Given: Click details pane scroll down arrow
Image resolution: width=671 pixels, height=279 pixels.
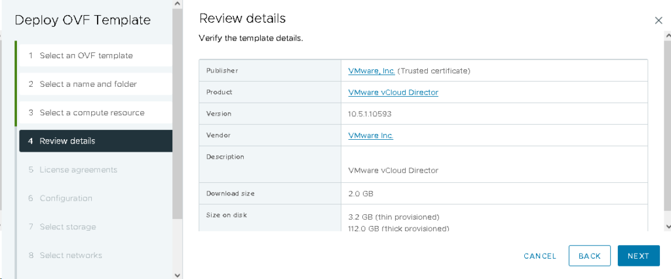Looking at the screenshot, I should click(667, 226).
